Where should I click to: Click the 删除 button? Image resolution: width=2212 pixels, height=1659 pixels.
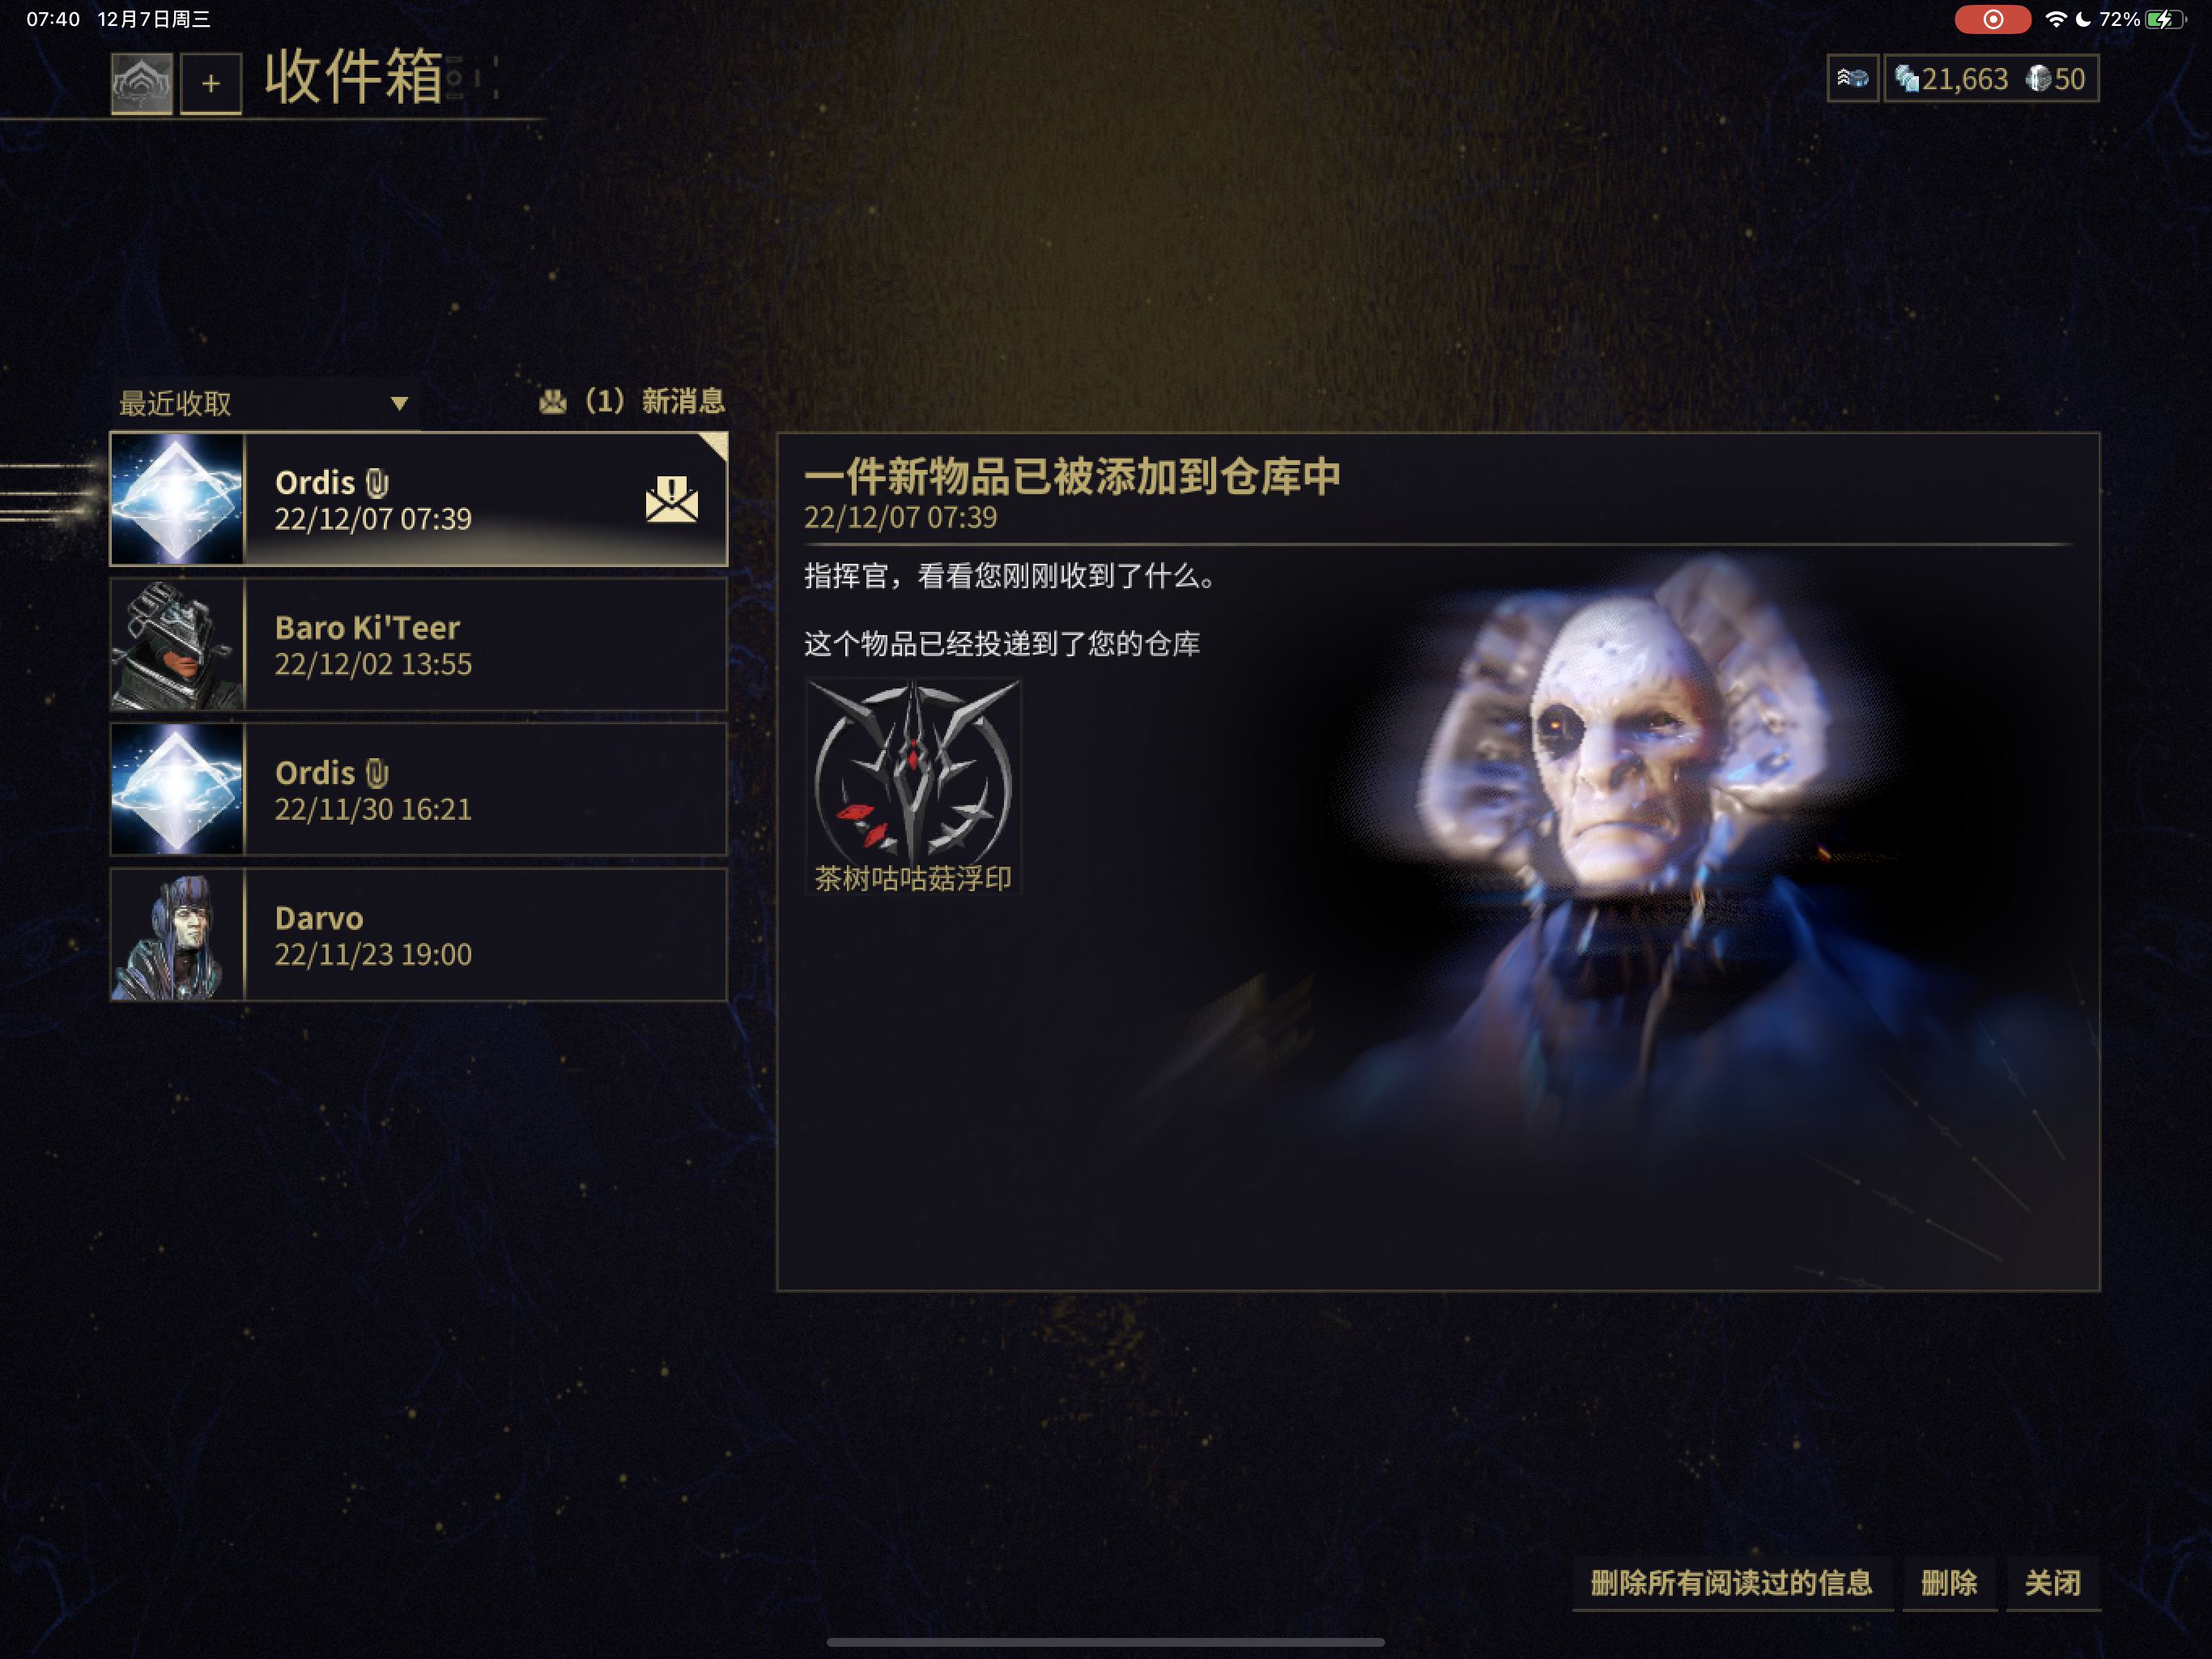coord(1949,1583)
